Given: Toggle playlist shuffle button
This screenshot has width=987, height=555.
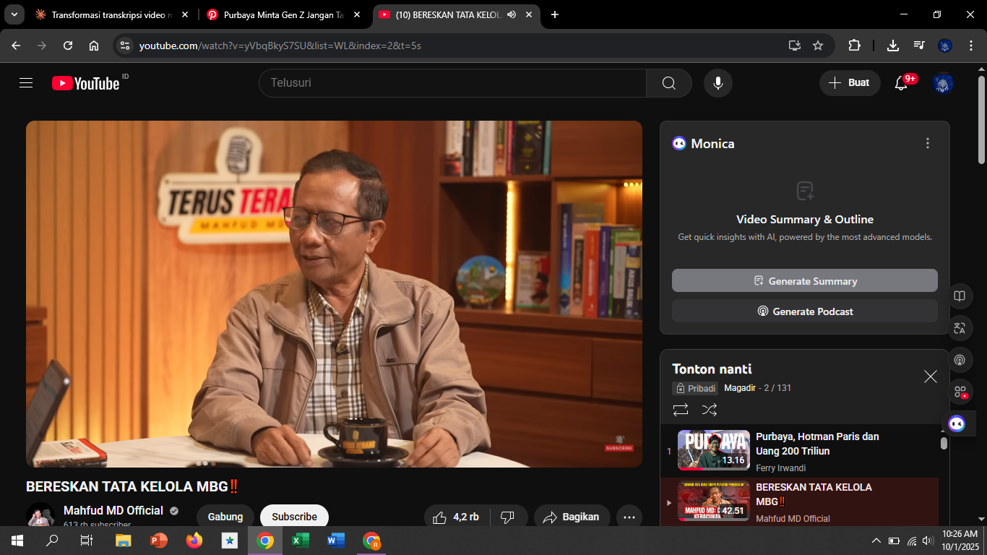Looking at the screenshot, I should pyautogui.click(x=710, y=410).
